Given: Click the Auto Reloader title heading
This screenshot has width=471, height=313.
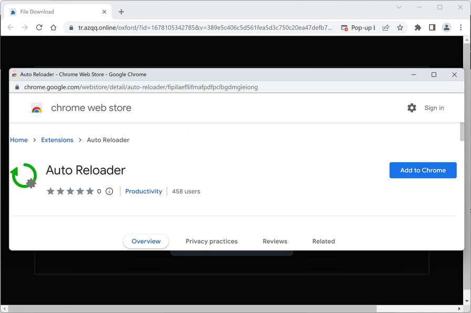Looking at the screenshot, I should click(86, 170).
